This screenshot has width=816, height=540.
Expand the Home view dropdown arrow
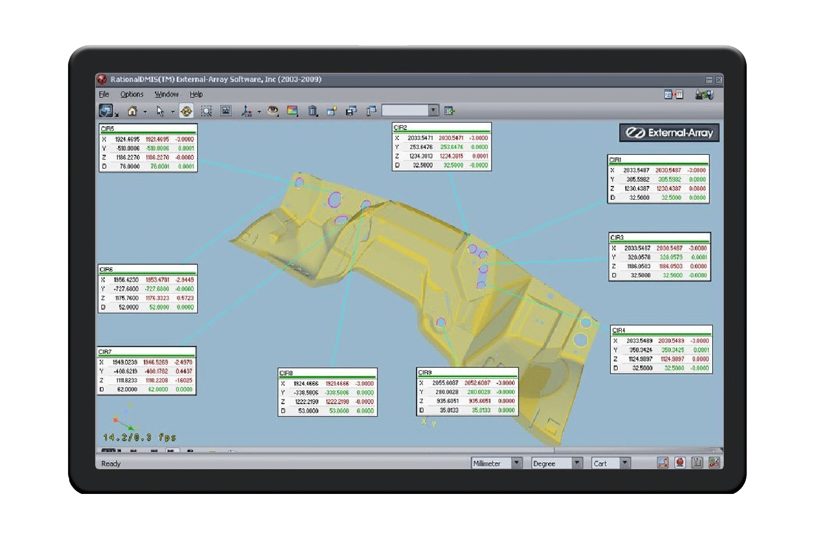click(x=145, y=112)
